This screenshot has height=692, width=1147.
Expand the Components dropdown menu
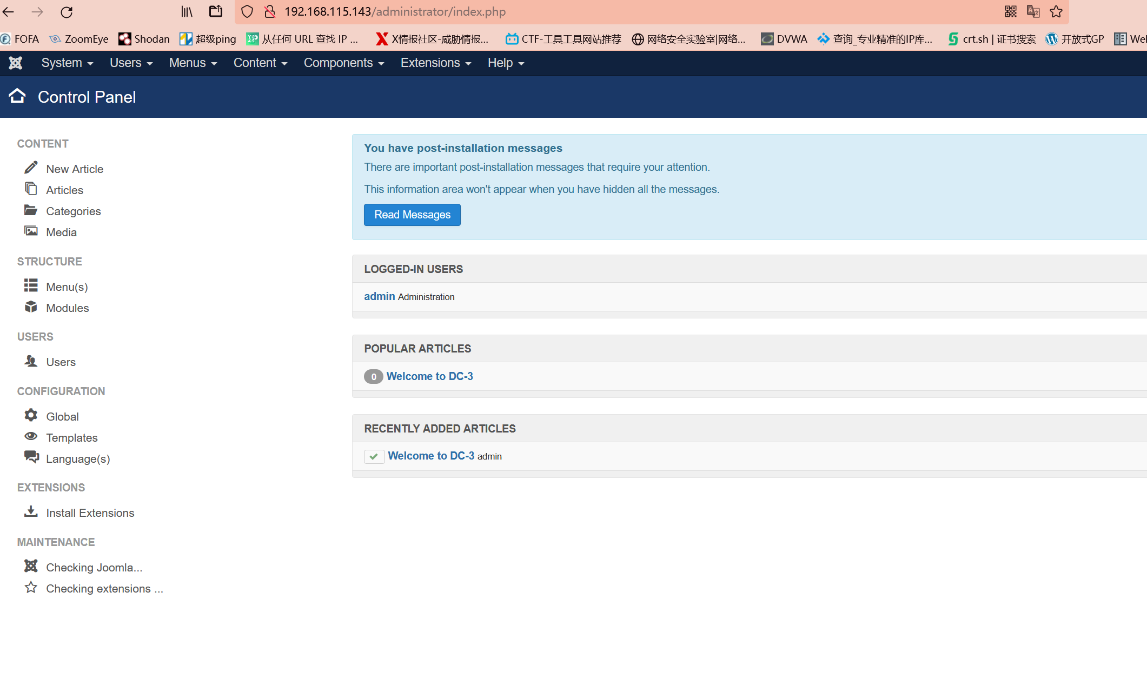[343, 63]
